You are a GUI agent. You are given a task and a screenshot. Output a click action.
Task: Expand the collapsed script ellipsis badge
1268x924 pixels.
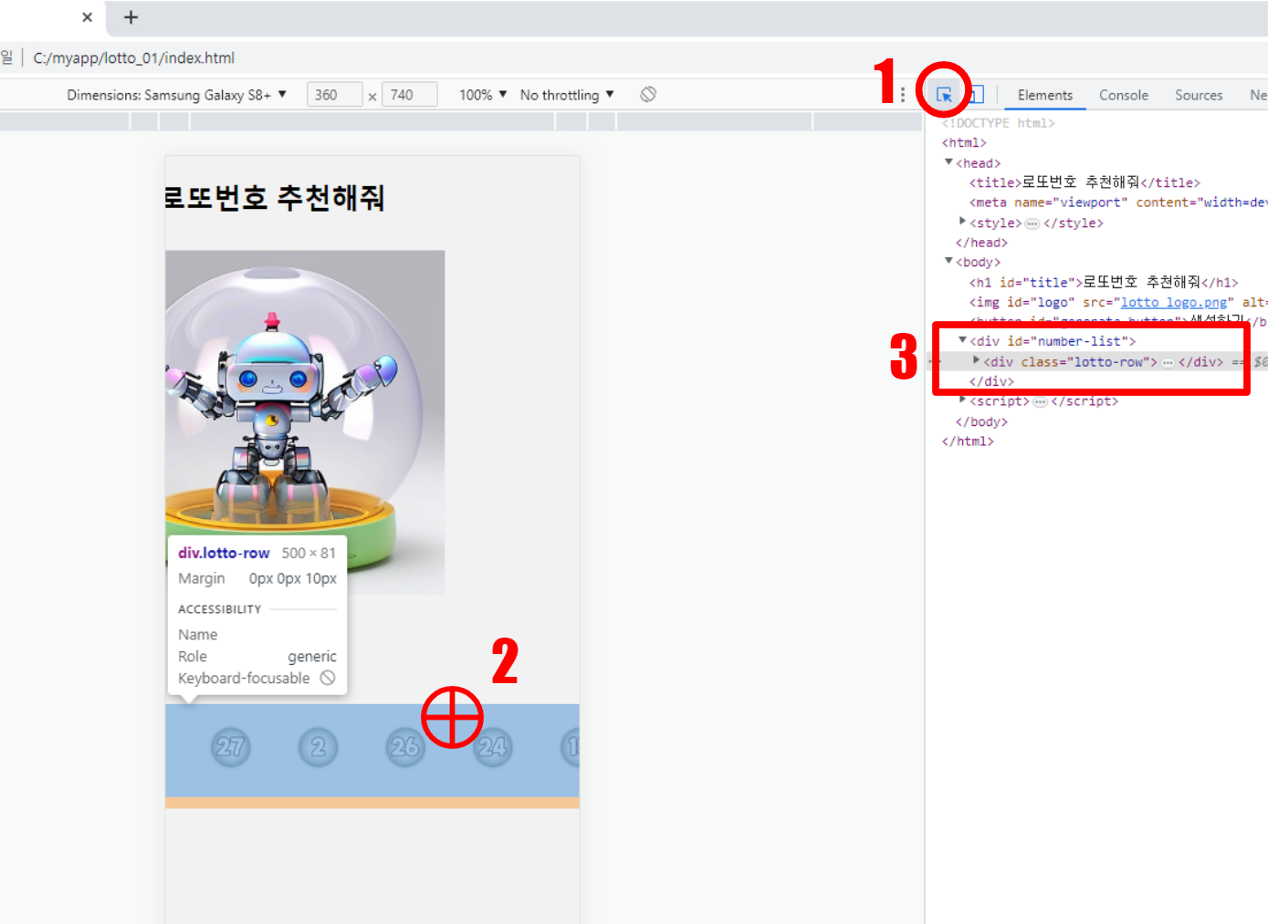[1040, 402]
